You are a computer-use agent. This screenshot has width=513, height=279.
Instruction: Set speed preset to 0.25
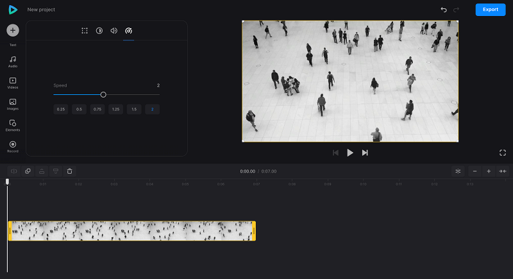61,109
